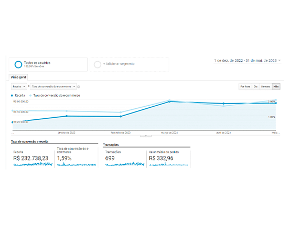Click the Receita data point for março de 2023
This screenshot has width=289, height=225.
pos(169,102)
